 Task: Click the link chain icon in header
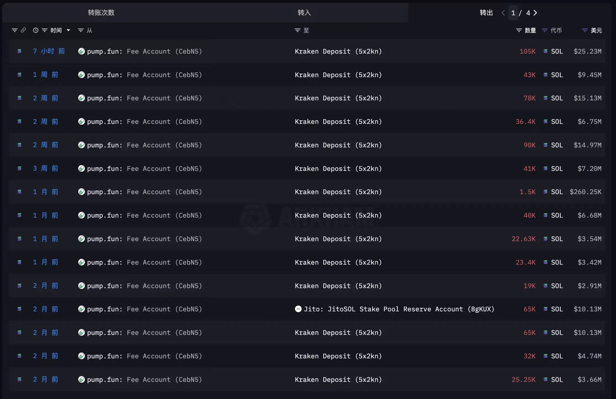pyautogui.click(x=23, y=30)
